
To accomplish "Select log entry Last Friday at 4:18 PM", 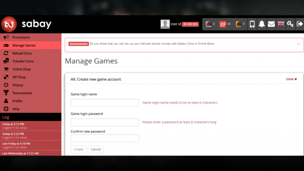I will click(31, 146).
